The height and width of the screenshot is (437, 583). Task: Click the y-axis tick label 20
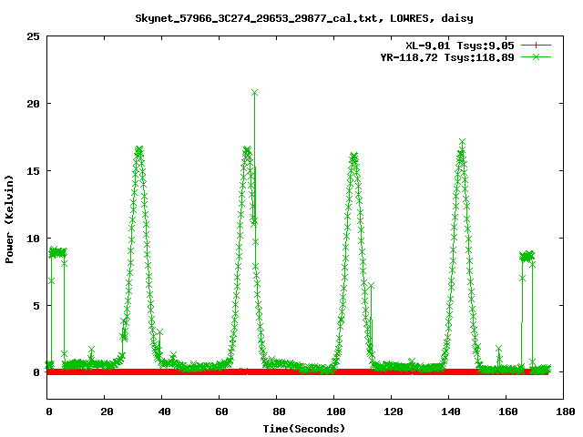click(x=33, y=104)
